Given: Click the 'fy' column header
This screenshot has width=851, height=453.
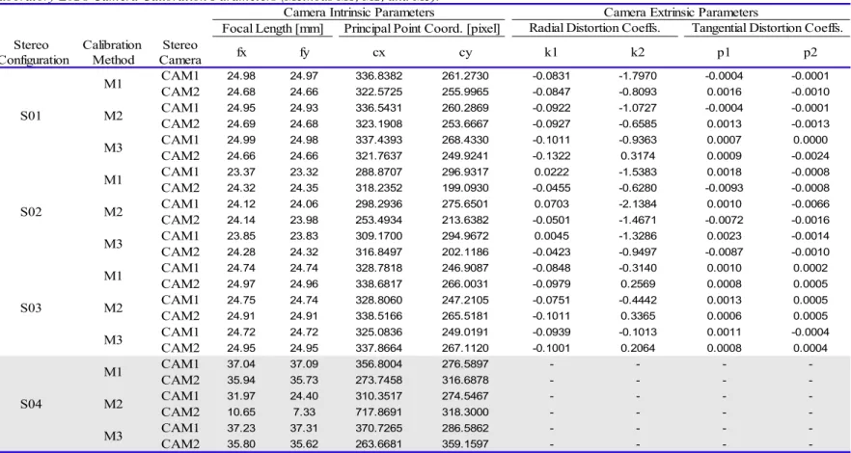Looking at the screenshot, I should pos(304,53).
